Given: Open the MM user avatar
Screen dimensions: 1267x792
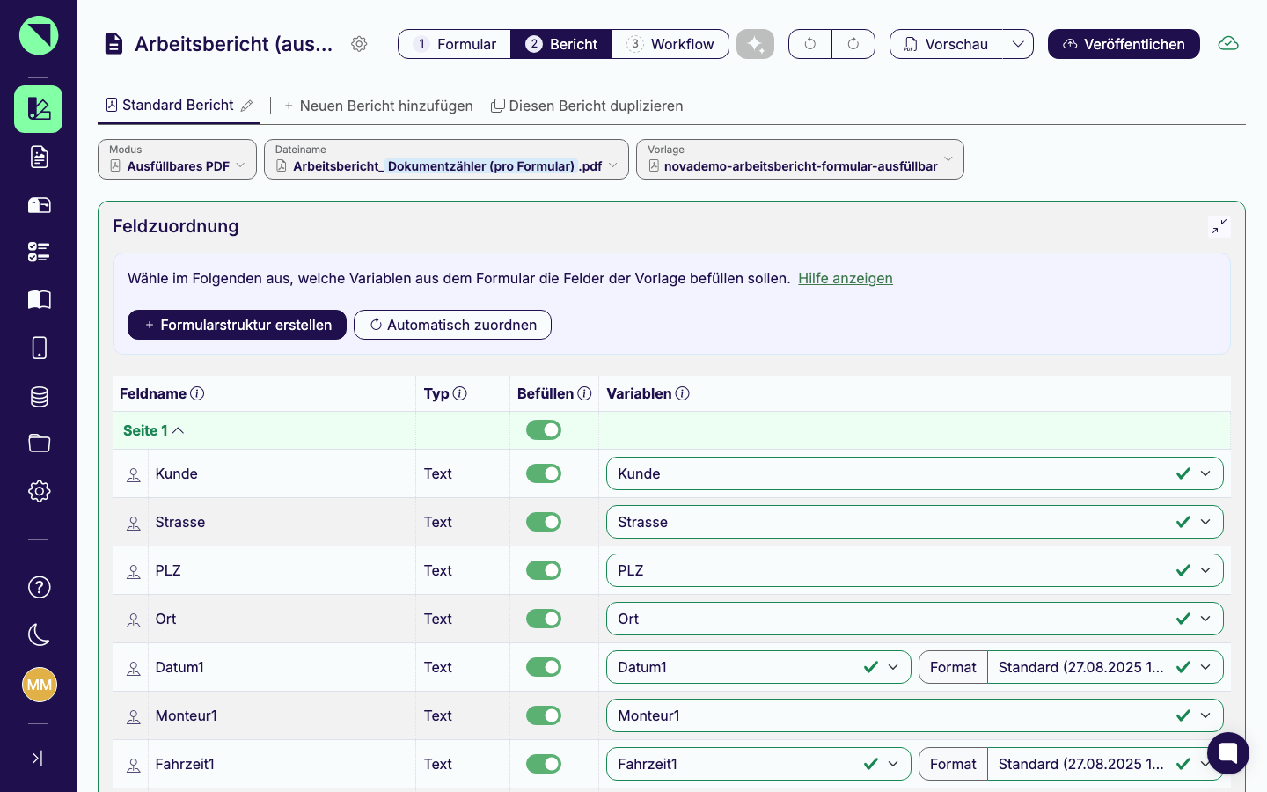Looking at the screenshot, I should [x=39, y=685].
